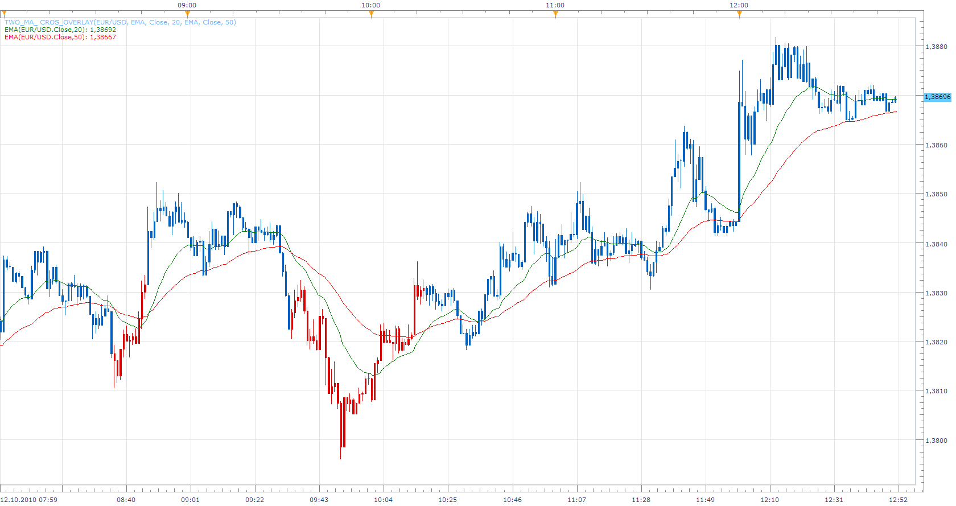Click the orange session marker below 10:00
This screenshot has width=956, height=506.
371,14
